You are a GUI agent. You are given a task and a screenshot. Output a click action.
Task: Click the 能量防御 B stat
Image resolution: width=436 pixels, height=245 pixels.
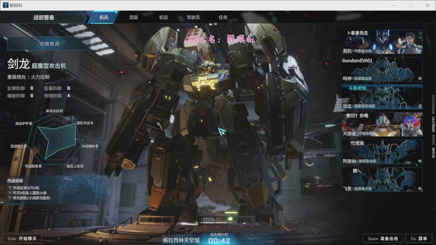click(x=57, y=88)
